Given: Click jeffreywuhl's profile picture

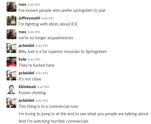Looking at the screenshot, I should (x=12, y=21).
